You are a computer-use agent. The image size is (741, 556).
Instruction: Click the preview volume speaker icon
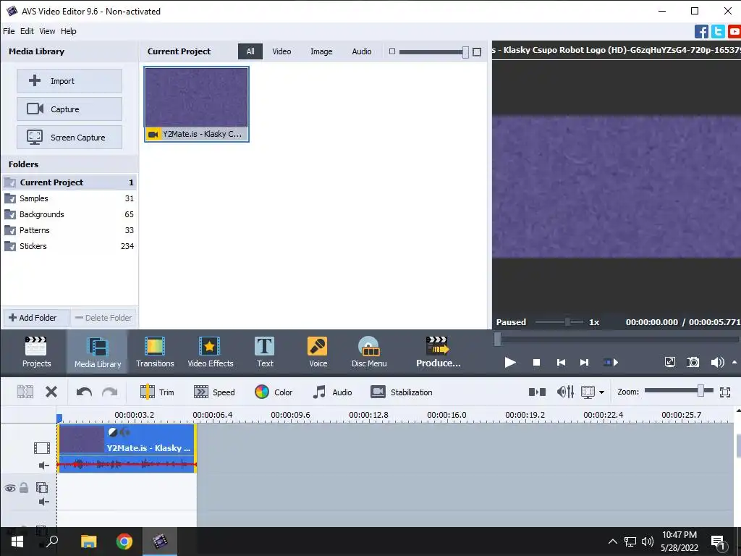point(717,362)
